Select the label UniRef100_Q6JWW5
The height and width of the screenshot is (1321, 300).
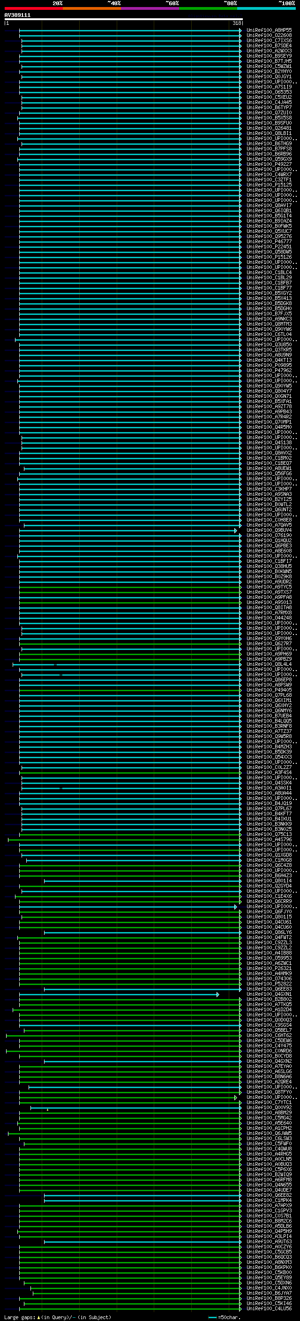269,1133
